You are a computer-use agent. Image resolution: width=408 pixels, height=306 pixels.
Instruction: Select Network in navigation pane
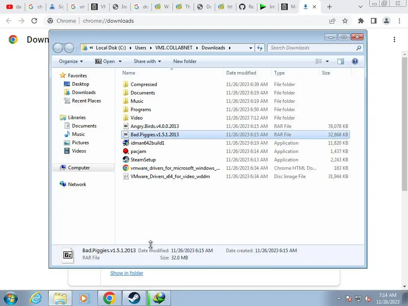[x=77, y=184]
